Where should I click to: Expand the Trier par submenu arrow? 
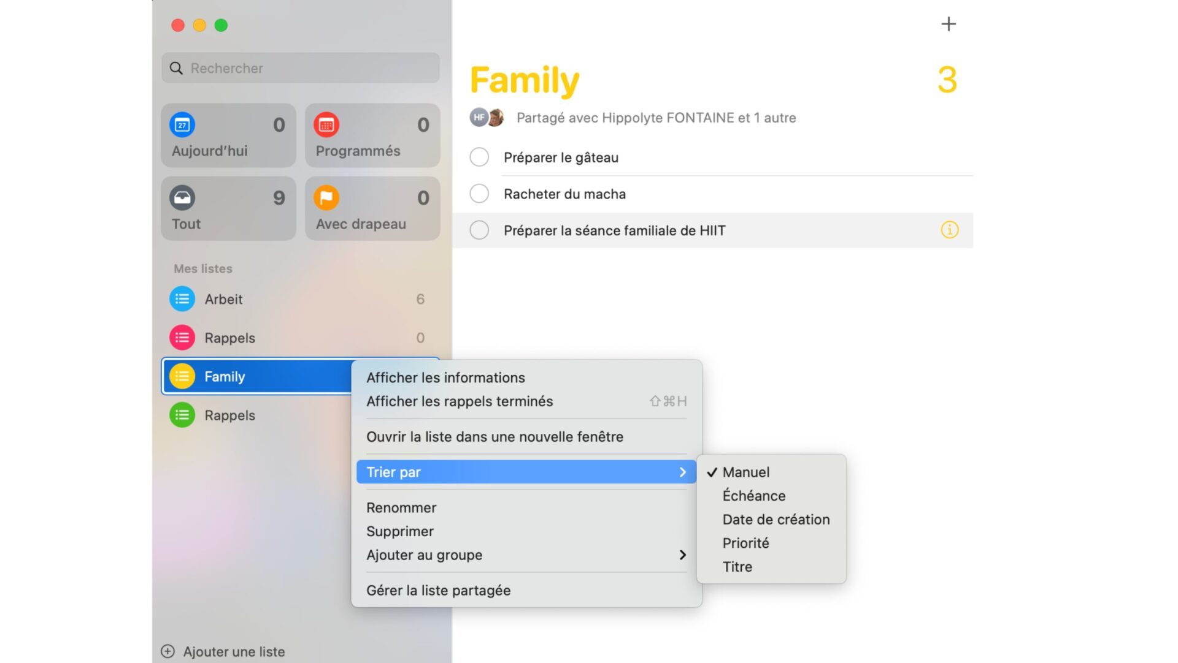coord(682,472)
